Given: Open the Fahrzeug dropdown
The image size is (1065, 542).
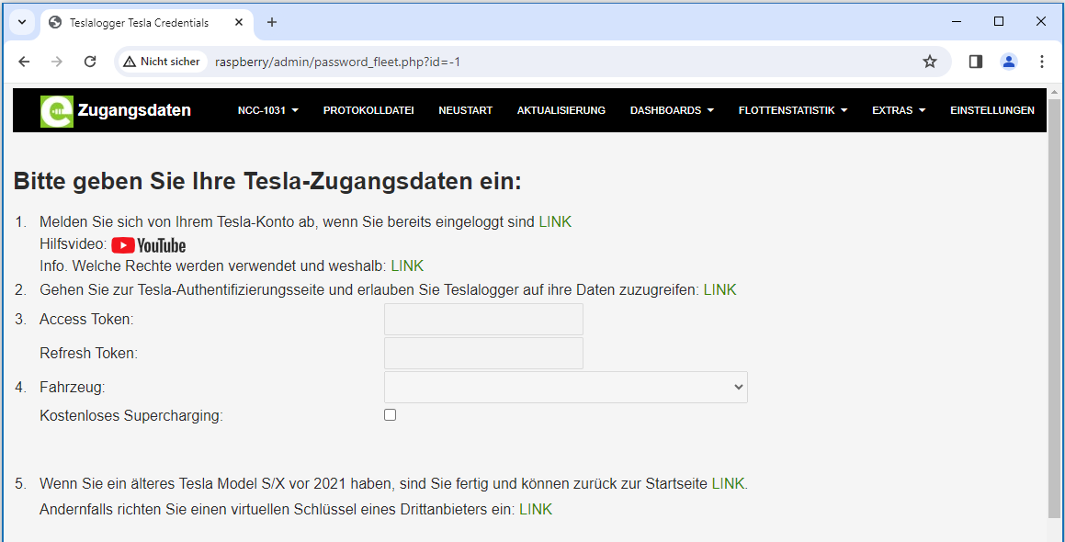Looking at the screenshot, I should 565,388.
